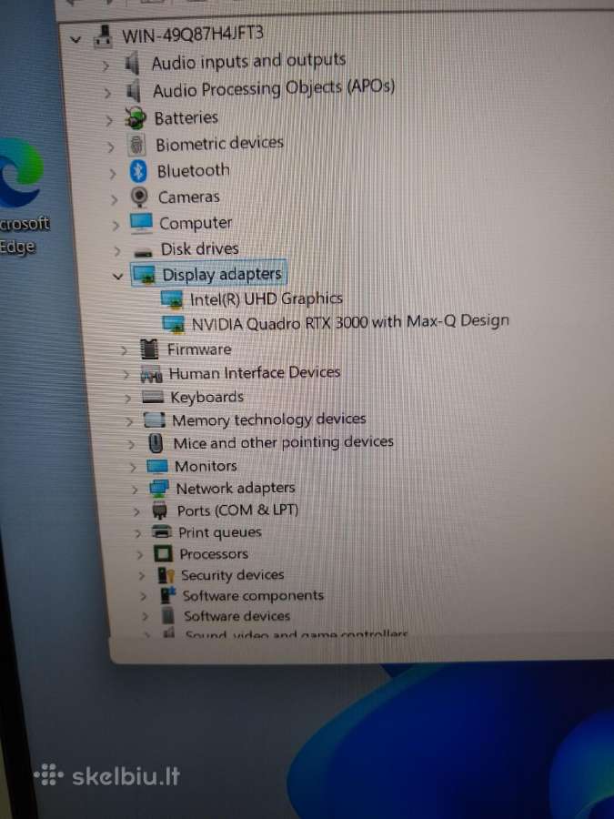Select the 'Disk drives' label
614x819 pixels.
tap(199, 249)
